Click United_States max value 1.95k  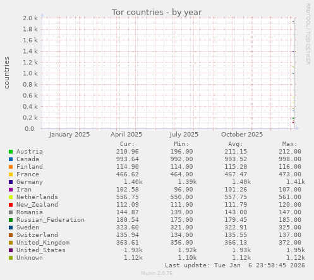coord(296,250)
